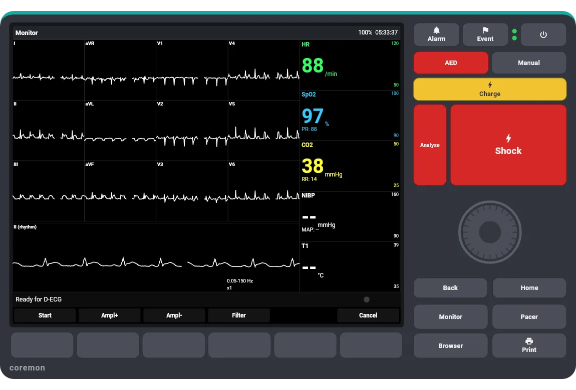The width and height of the screenshot is (576, 390).
Task: Switch to Manual mode
Action: [528, 62]
